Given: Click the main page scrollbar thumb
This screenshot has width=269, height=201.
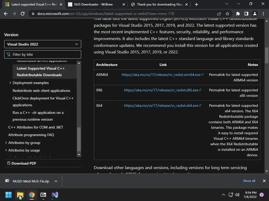Looking at the screenshot, I should [267, 55].
